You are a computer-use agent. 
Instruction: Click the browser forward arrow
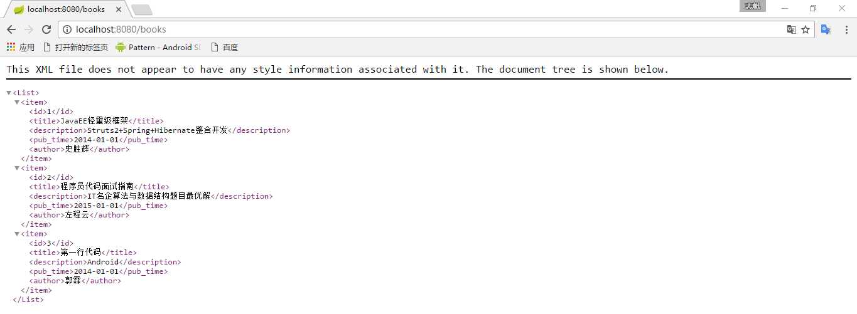pyautogui.click(x=29, y=29)
